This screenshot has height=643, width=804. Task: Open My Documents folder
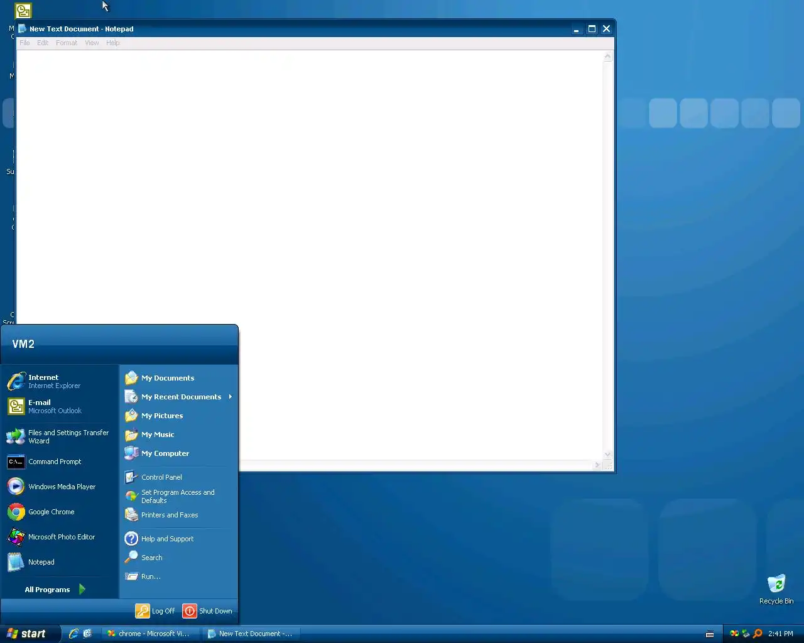(x=179, y=378)
